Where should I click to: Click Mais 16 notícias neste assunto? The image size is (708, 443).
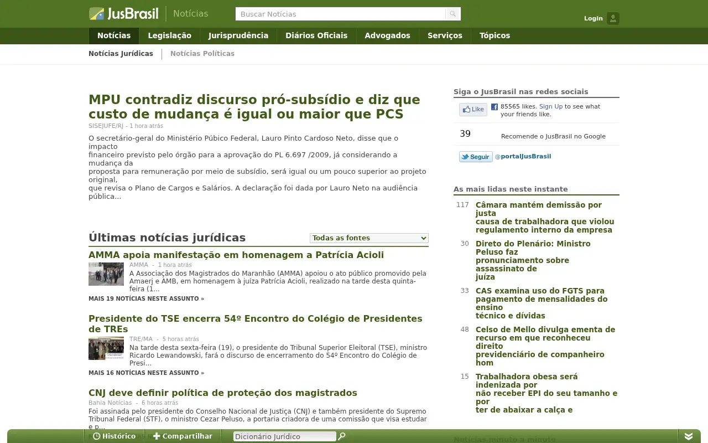pos(146,373)
